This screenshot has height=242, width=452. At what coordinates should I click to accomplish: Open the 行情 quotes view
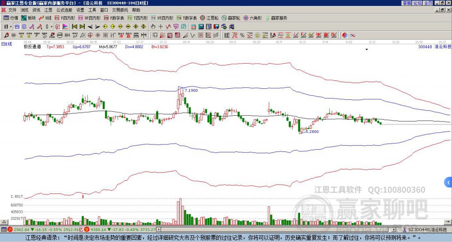(11, 18)
